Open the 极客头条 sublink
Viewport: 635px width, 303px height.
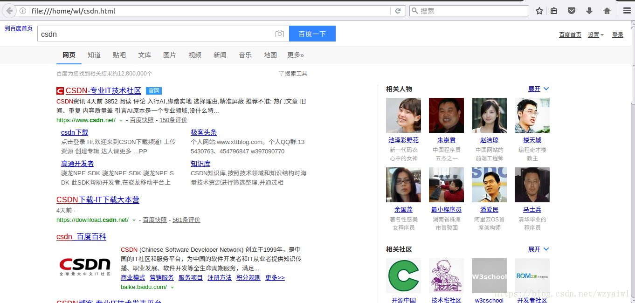coord(204,132)
